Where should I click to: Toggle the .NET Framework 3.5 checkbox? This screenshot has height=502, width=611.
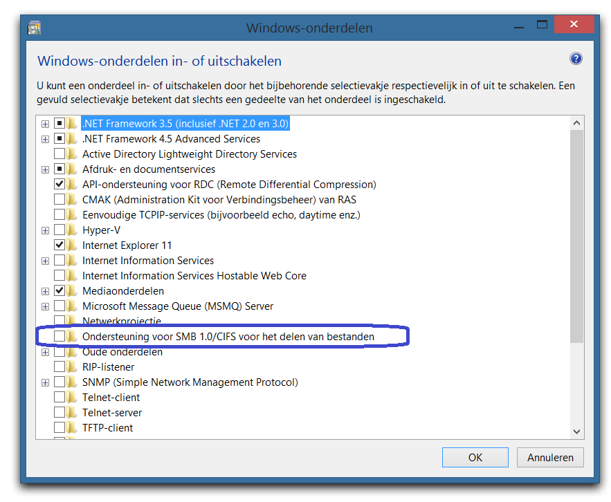[x=60, y=124]
